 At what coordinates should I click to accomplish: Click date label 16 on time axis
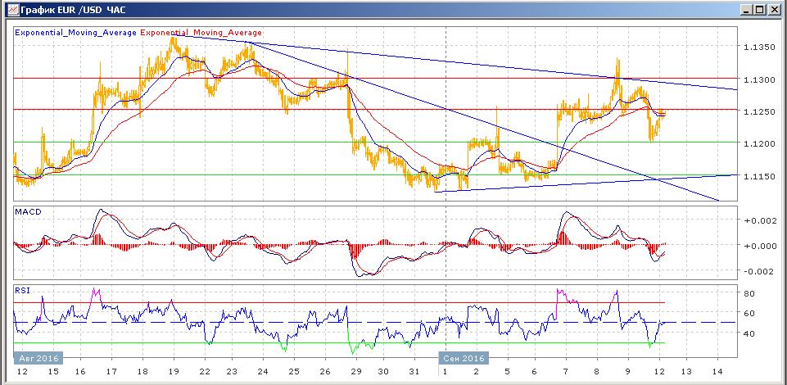pos(80,372)
